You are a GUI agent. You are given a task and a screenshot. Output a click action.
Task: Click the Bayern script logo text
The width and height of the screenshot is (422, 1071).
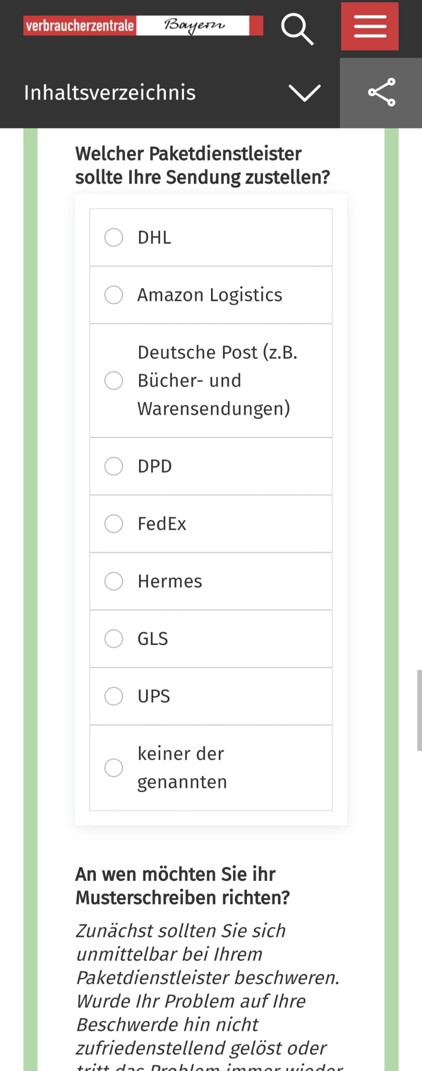point(194,25)
